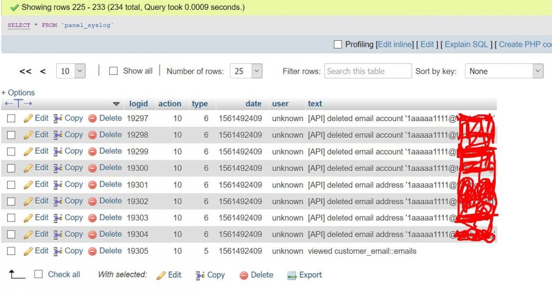Image resolution: width=552 pixels, height=293 pixels.
Task: Click the With selected Delete icon
Action: pos(243,276)
